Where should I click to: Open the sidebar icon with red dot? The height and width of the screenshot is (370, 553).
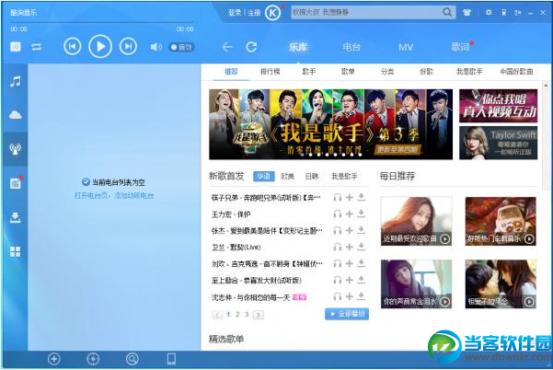[16, 183]
